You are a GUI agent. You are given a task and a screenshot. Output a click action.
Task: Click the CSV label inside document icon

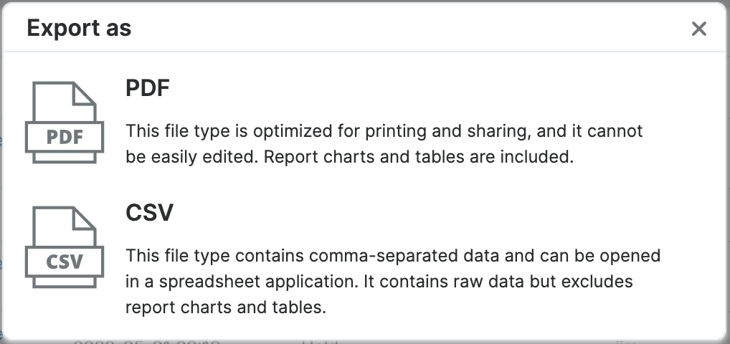coord(64,262)
